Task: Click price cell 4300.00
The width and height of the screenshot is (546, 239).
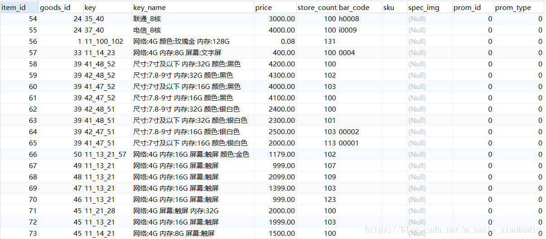Action: click(275, 75)
